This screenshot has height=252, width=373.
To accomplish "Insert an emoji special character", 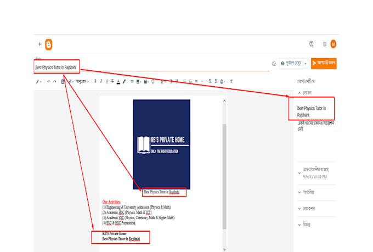I will (x=153, y=81).
